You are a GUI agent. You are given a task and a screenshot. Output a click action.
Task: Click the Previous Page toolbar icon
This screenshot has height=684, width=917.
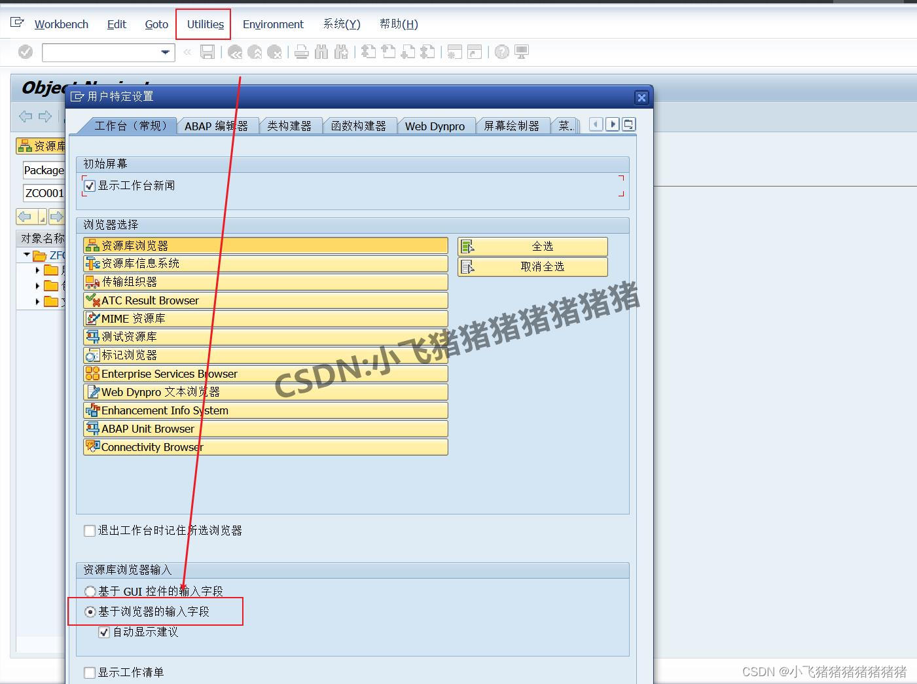click(x=388, y=52)
